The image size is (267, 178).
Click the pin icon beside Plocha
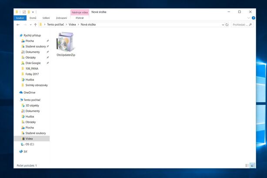point(48,41)
